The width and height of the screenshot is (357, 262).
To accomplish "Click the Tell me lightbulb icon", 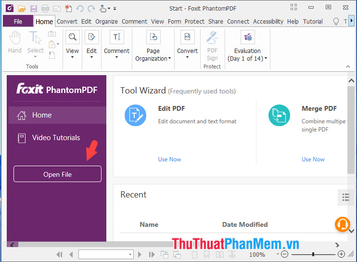I will 336,21.
